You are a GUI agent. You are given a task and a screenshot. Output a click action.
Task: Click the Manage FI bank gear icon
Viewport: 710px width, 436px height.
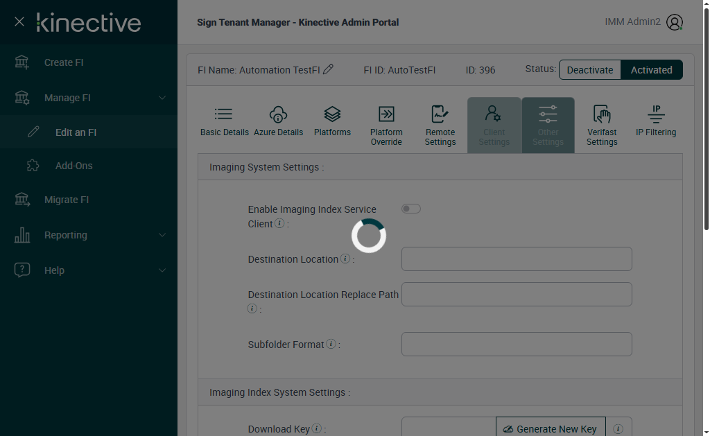pyautogui.click(x=21, y=97)
